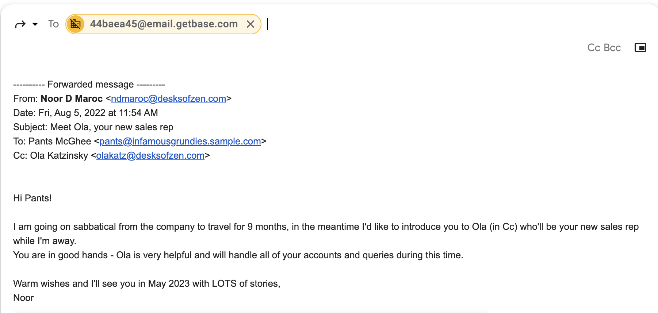Click the avatar icon on recipient chip
The width and height of the screenshot is (658, 313).
(x=76, y=24)
